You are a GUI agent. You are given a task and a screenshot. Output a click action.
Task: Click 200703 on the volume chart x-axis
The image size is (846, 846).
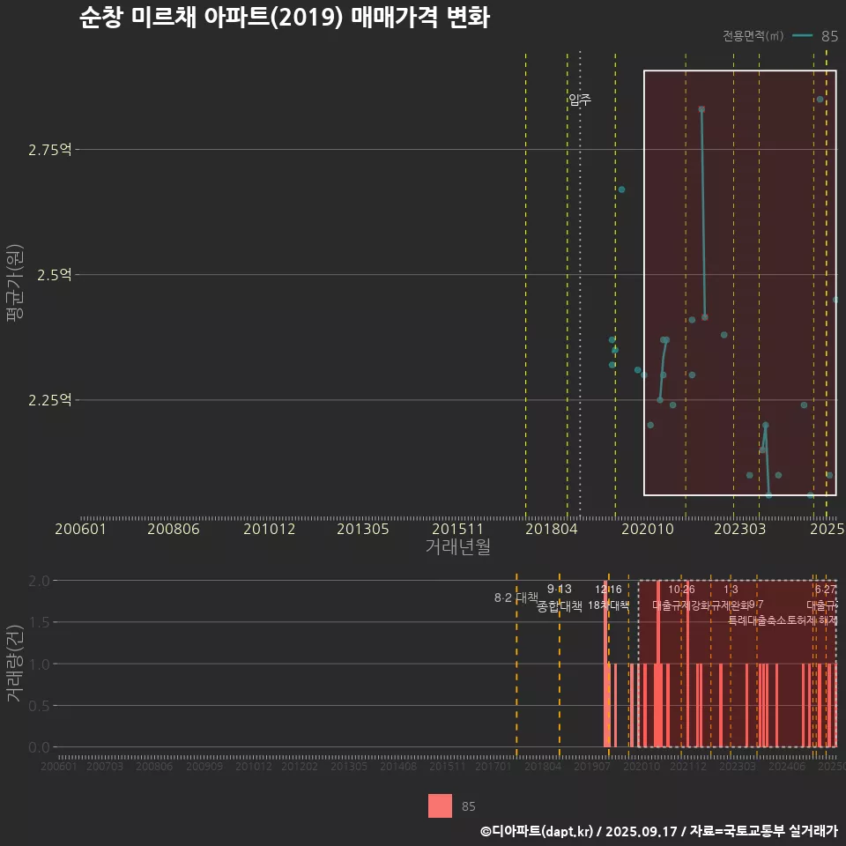click(105, 766)
